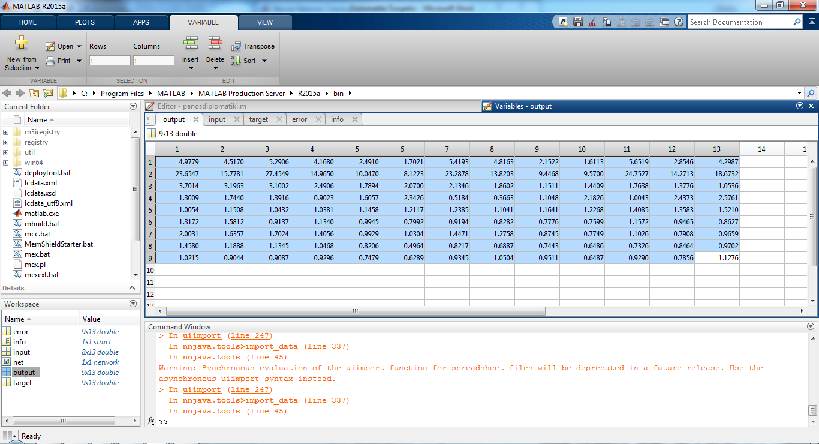Open the Insert dropdown arrow
Screen dimensions: 819x444
click(191, 68)
